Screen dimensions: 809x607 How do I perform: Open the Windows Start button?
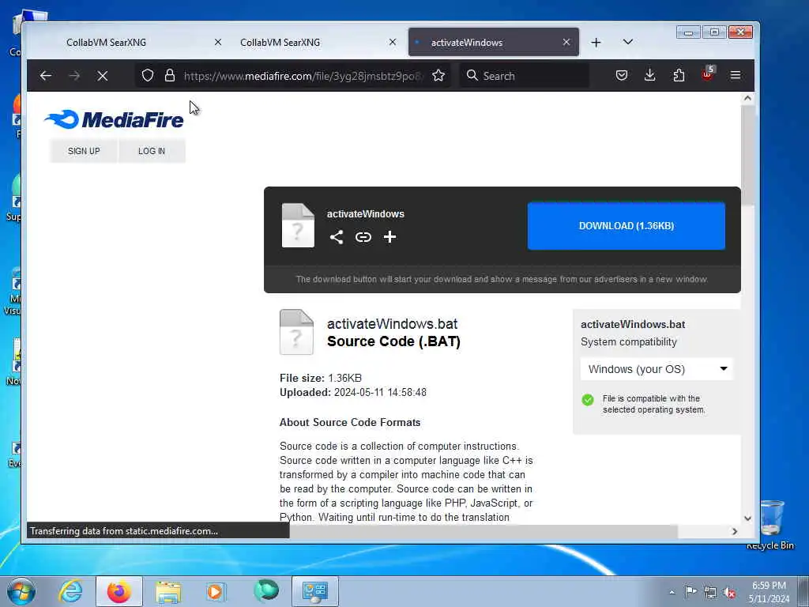pos(21,591)
